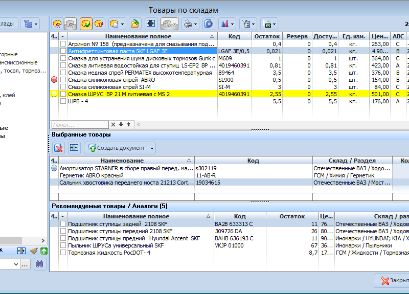
Task: Select row Герметик ABRO красный
Action: [221, 175]
